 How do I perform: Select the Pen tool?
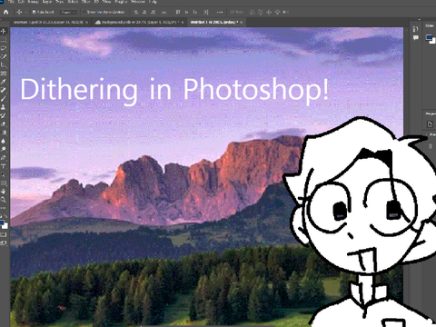pos(4,157)
